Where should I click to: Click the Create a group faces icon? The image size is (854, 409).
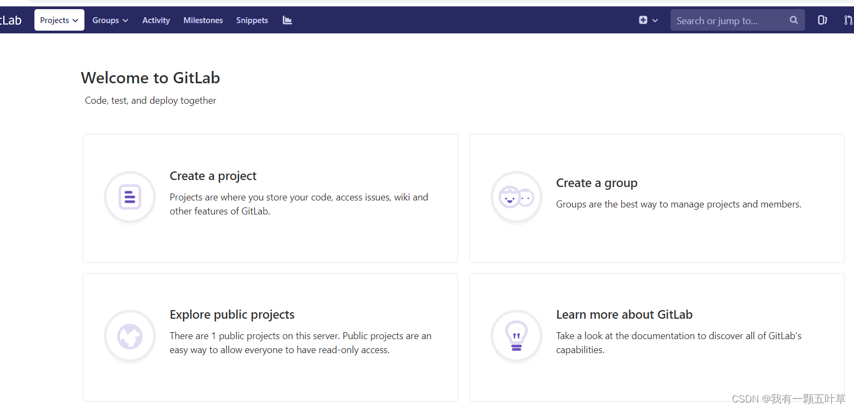pos(516,197)
